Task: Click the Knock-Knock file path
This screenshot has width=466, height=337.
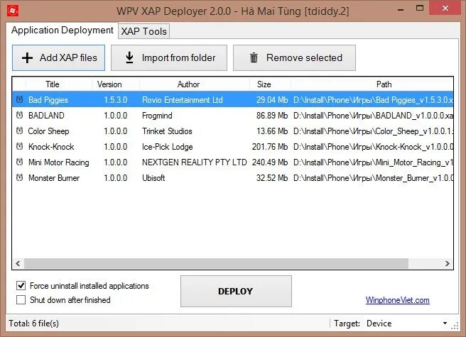Action: (x=373, y=147)
